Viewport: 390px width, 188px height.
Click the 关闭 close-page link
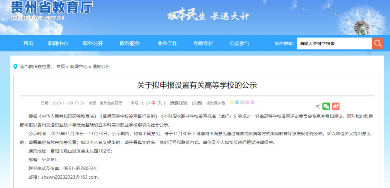(197, 103)
